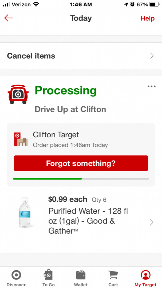
Task: Tap the Clifton Target store name
Action: [x=56, y=135]
